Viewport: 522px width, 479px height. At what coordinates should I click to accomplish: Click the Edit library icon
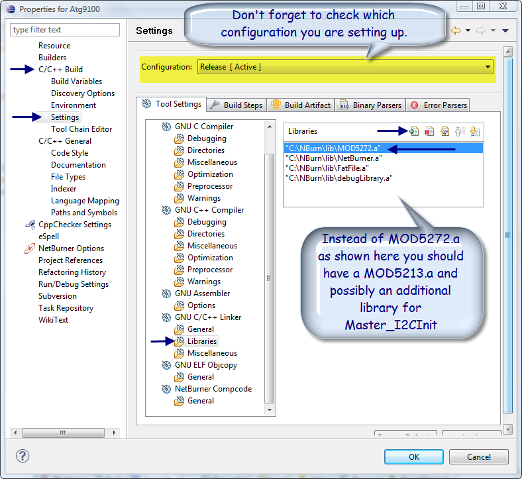coord(444,131)
